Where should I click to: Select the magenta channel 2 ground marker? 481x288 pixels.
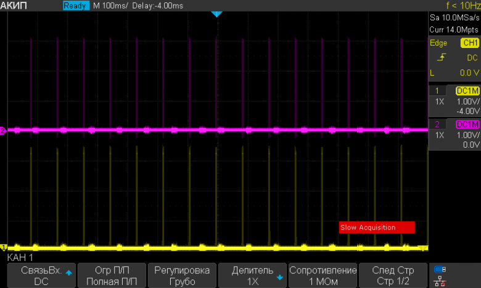3,130
